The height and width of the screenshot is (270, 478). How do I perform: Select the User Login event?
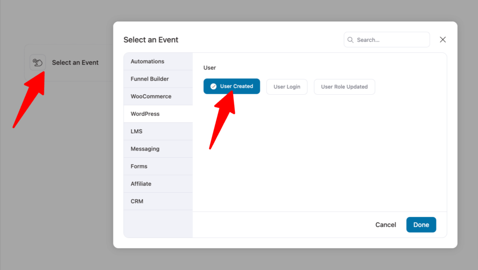click(287, 86)
